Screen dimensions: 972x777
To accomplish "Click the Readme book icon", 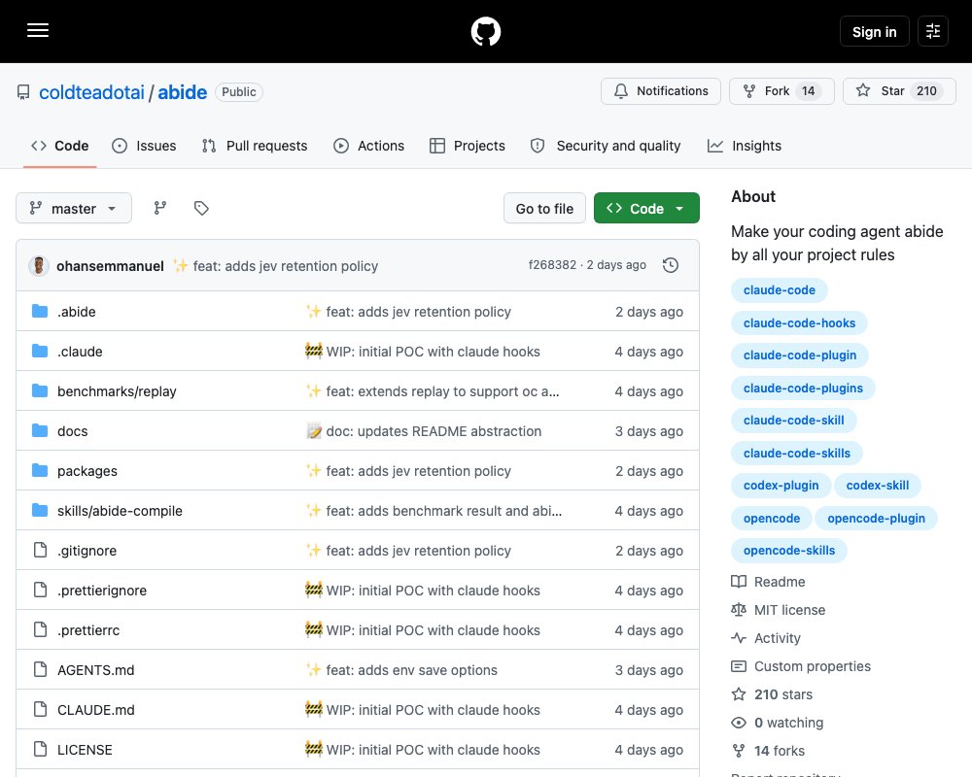I will pyautogui.click(x=739, y=582).
